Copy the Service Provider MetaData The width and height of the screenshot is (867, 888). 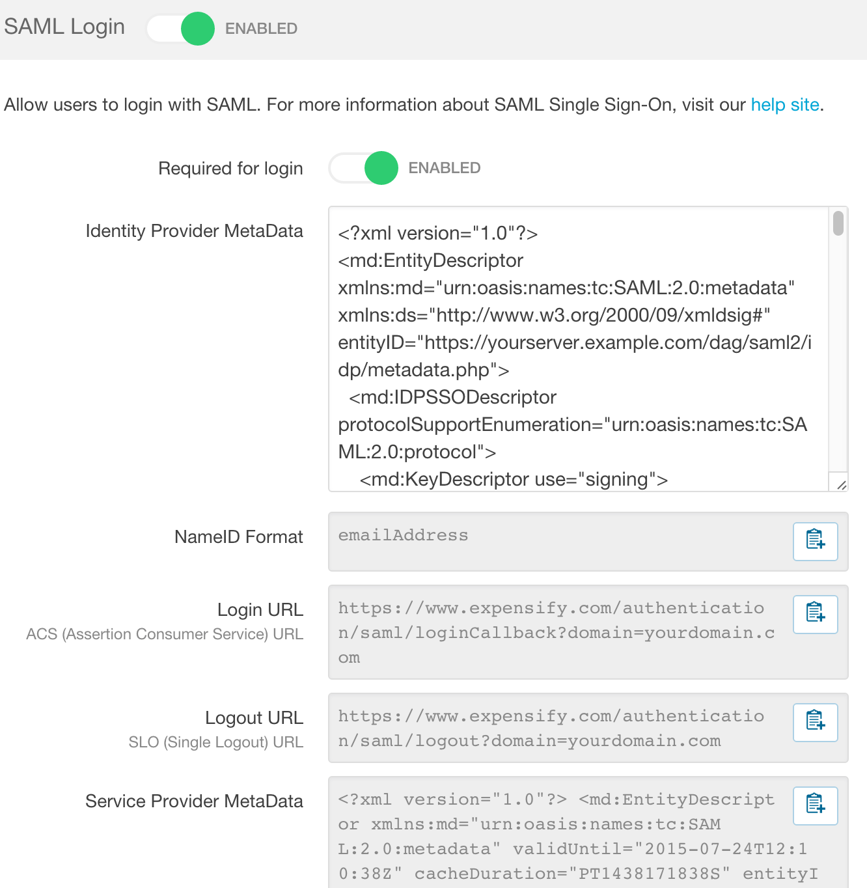point(815,805)
